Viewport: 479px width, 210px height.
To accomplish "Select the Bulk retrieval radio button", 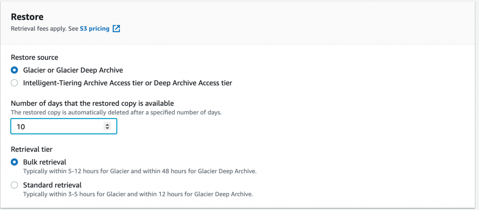I will tap(14, 162).
